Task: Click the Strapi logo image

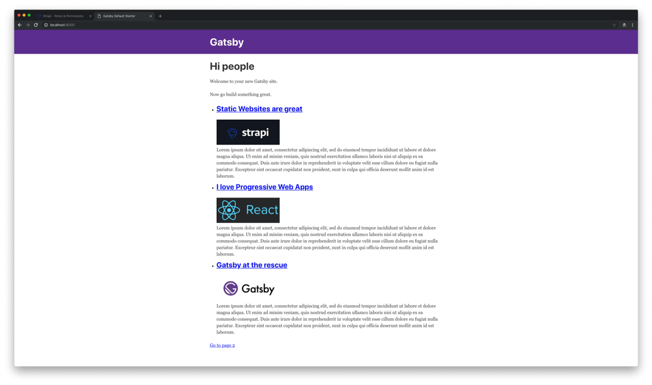Action: pyautogui.click(x=248, y=132)
